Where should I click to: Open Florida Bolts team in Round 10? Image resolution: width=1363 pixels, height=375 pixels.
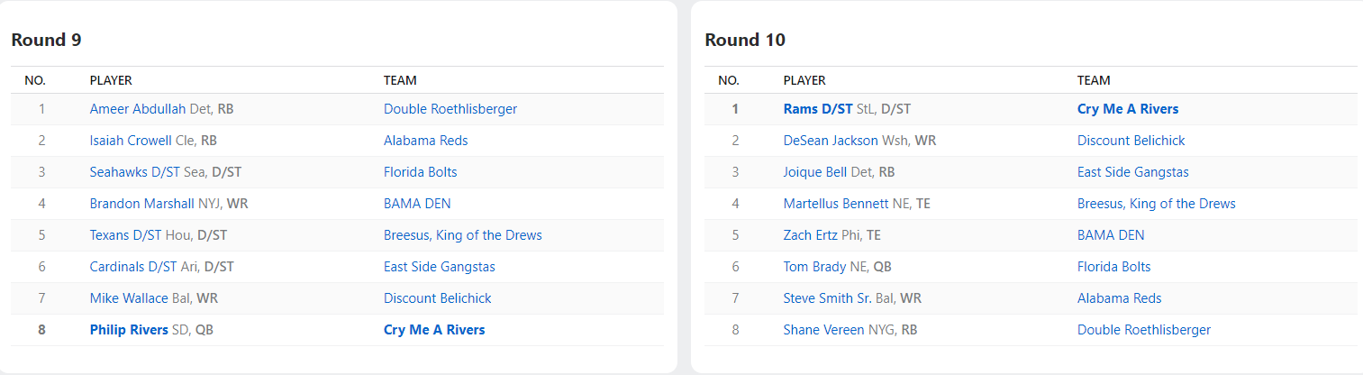point(1113,267)
